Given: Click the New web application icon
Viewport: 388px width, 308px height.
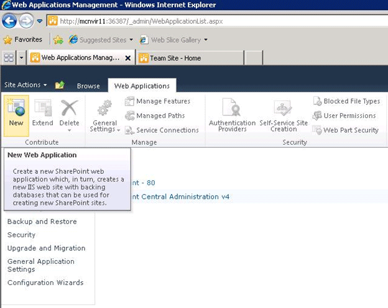Looking at the screenshot, I should [x=16, y=107].
